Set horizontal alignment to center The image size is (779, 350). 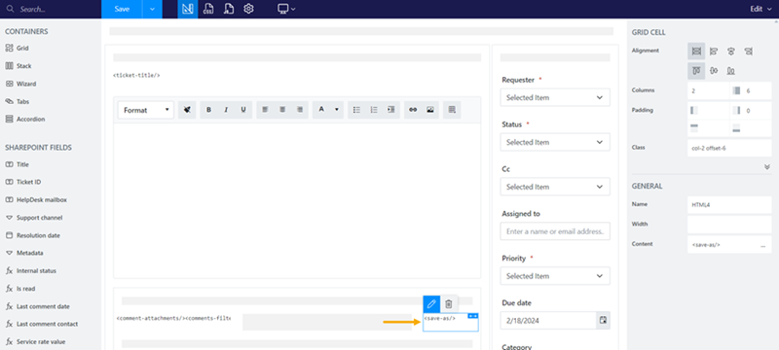[x=731, y=52]
